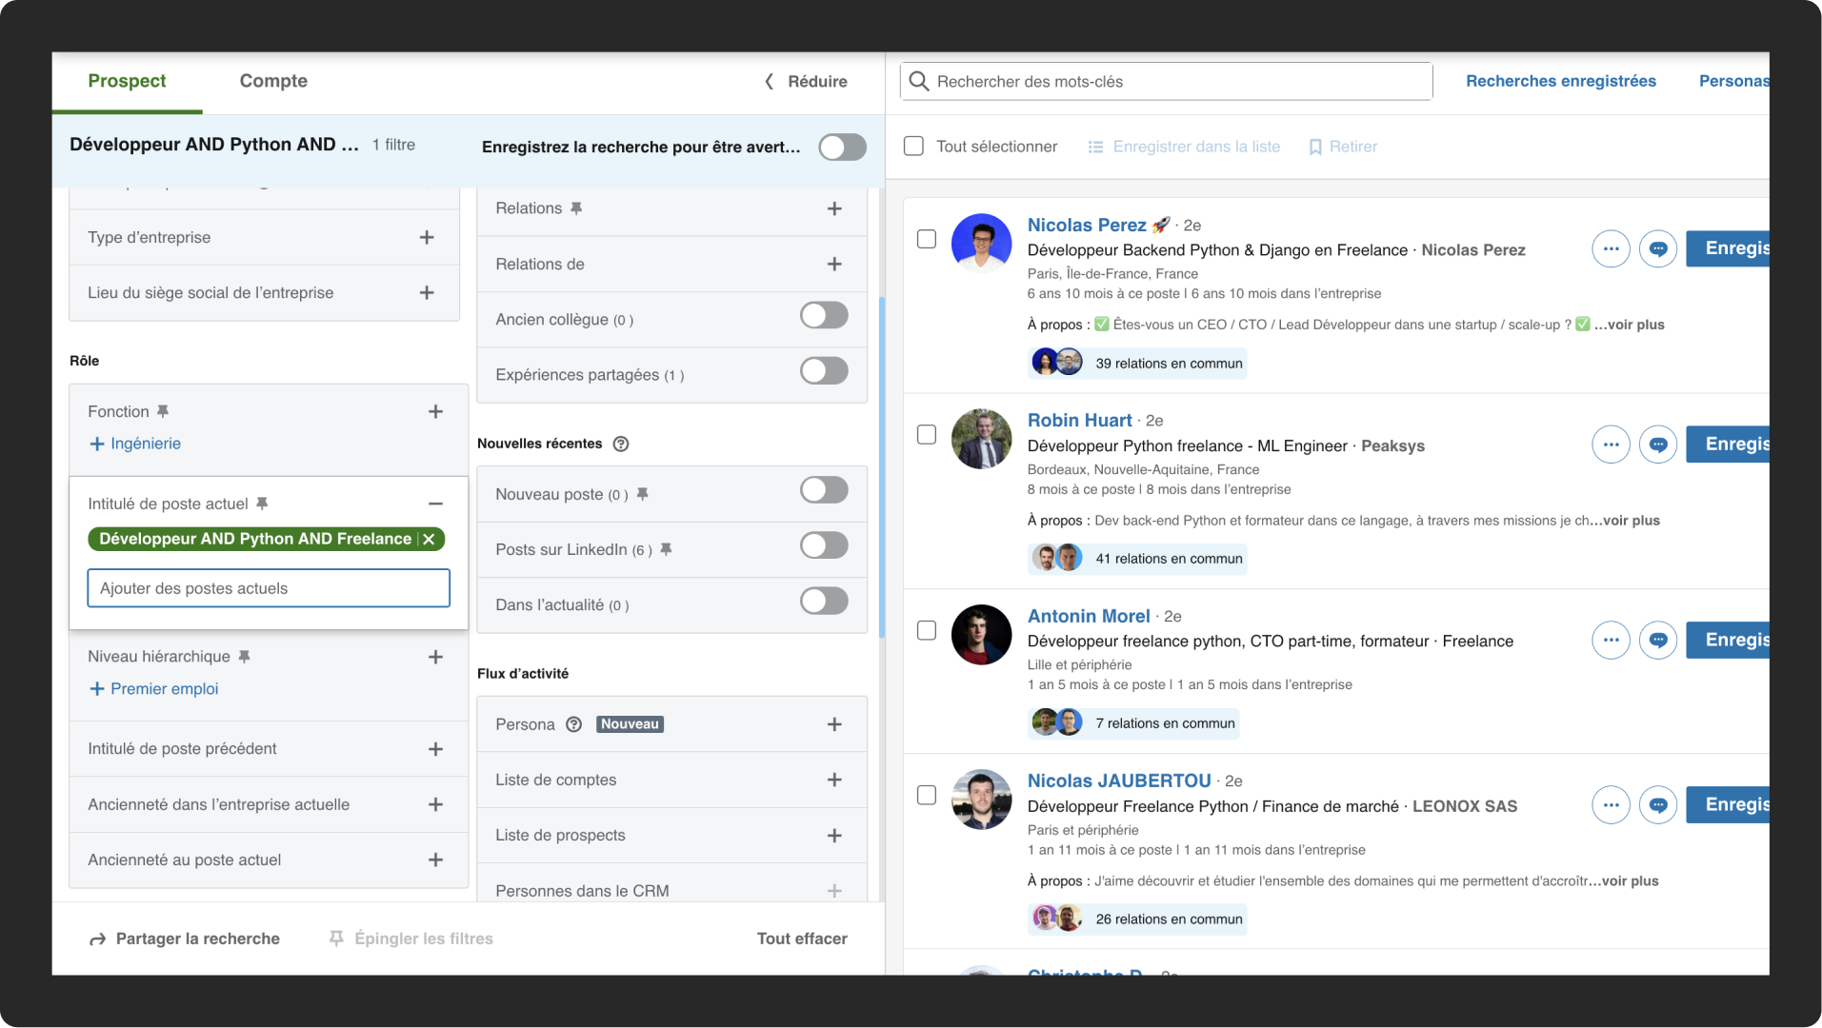Open Robin Huart profile photo
This screenshot has width=1822, height=1028.
coord(981,439)
